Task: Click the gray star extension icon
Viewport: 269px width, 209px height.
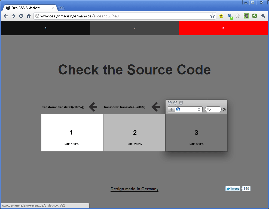Action: coord(238,16)
